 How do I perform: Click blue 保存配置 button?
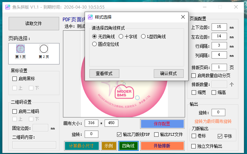pos(162,124)
